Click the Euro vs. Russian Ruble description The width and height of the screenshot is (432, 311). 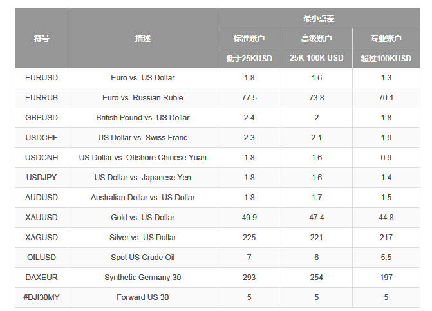click(x=143, y=98)
